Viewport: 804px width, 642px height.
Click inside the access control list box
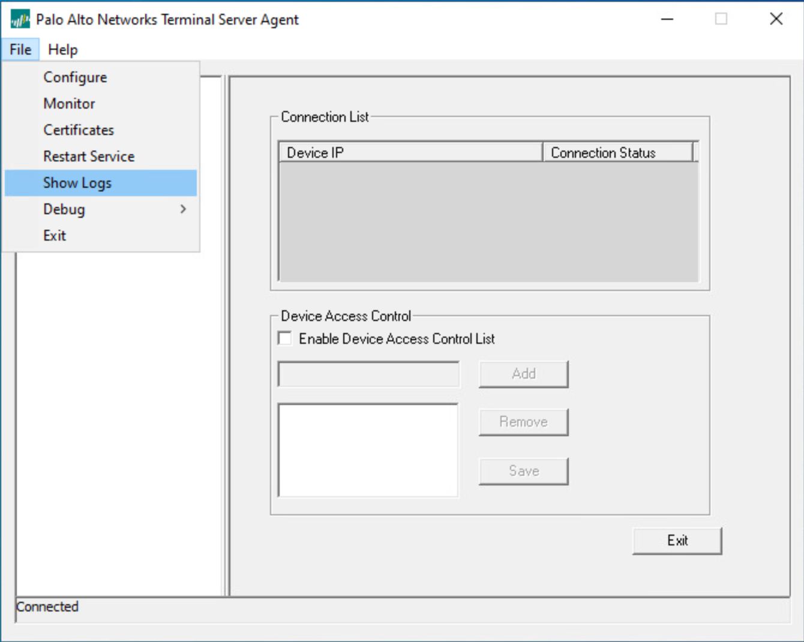368,450
